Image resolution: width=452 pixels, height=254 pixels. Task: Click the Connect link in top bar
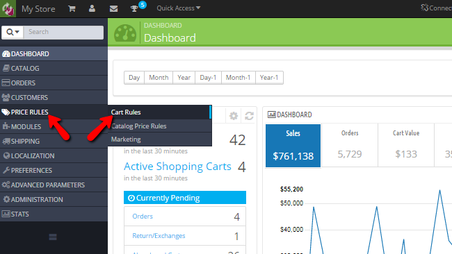437,8
